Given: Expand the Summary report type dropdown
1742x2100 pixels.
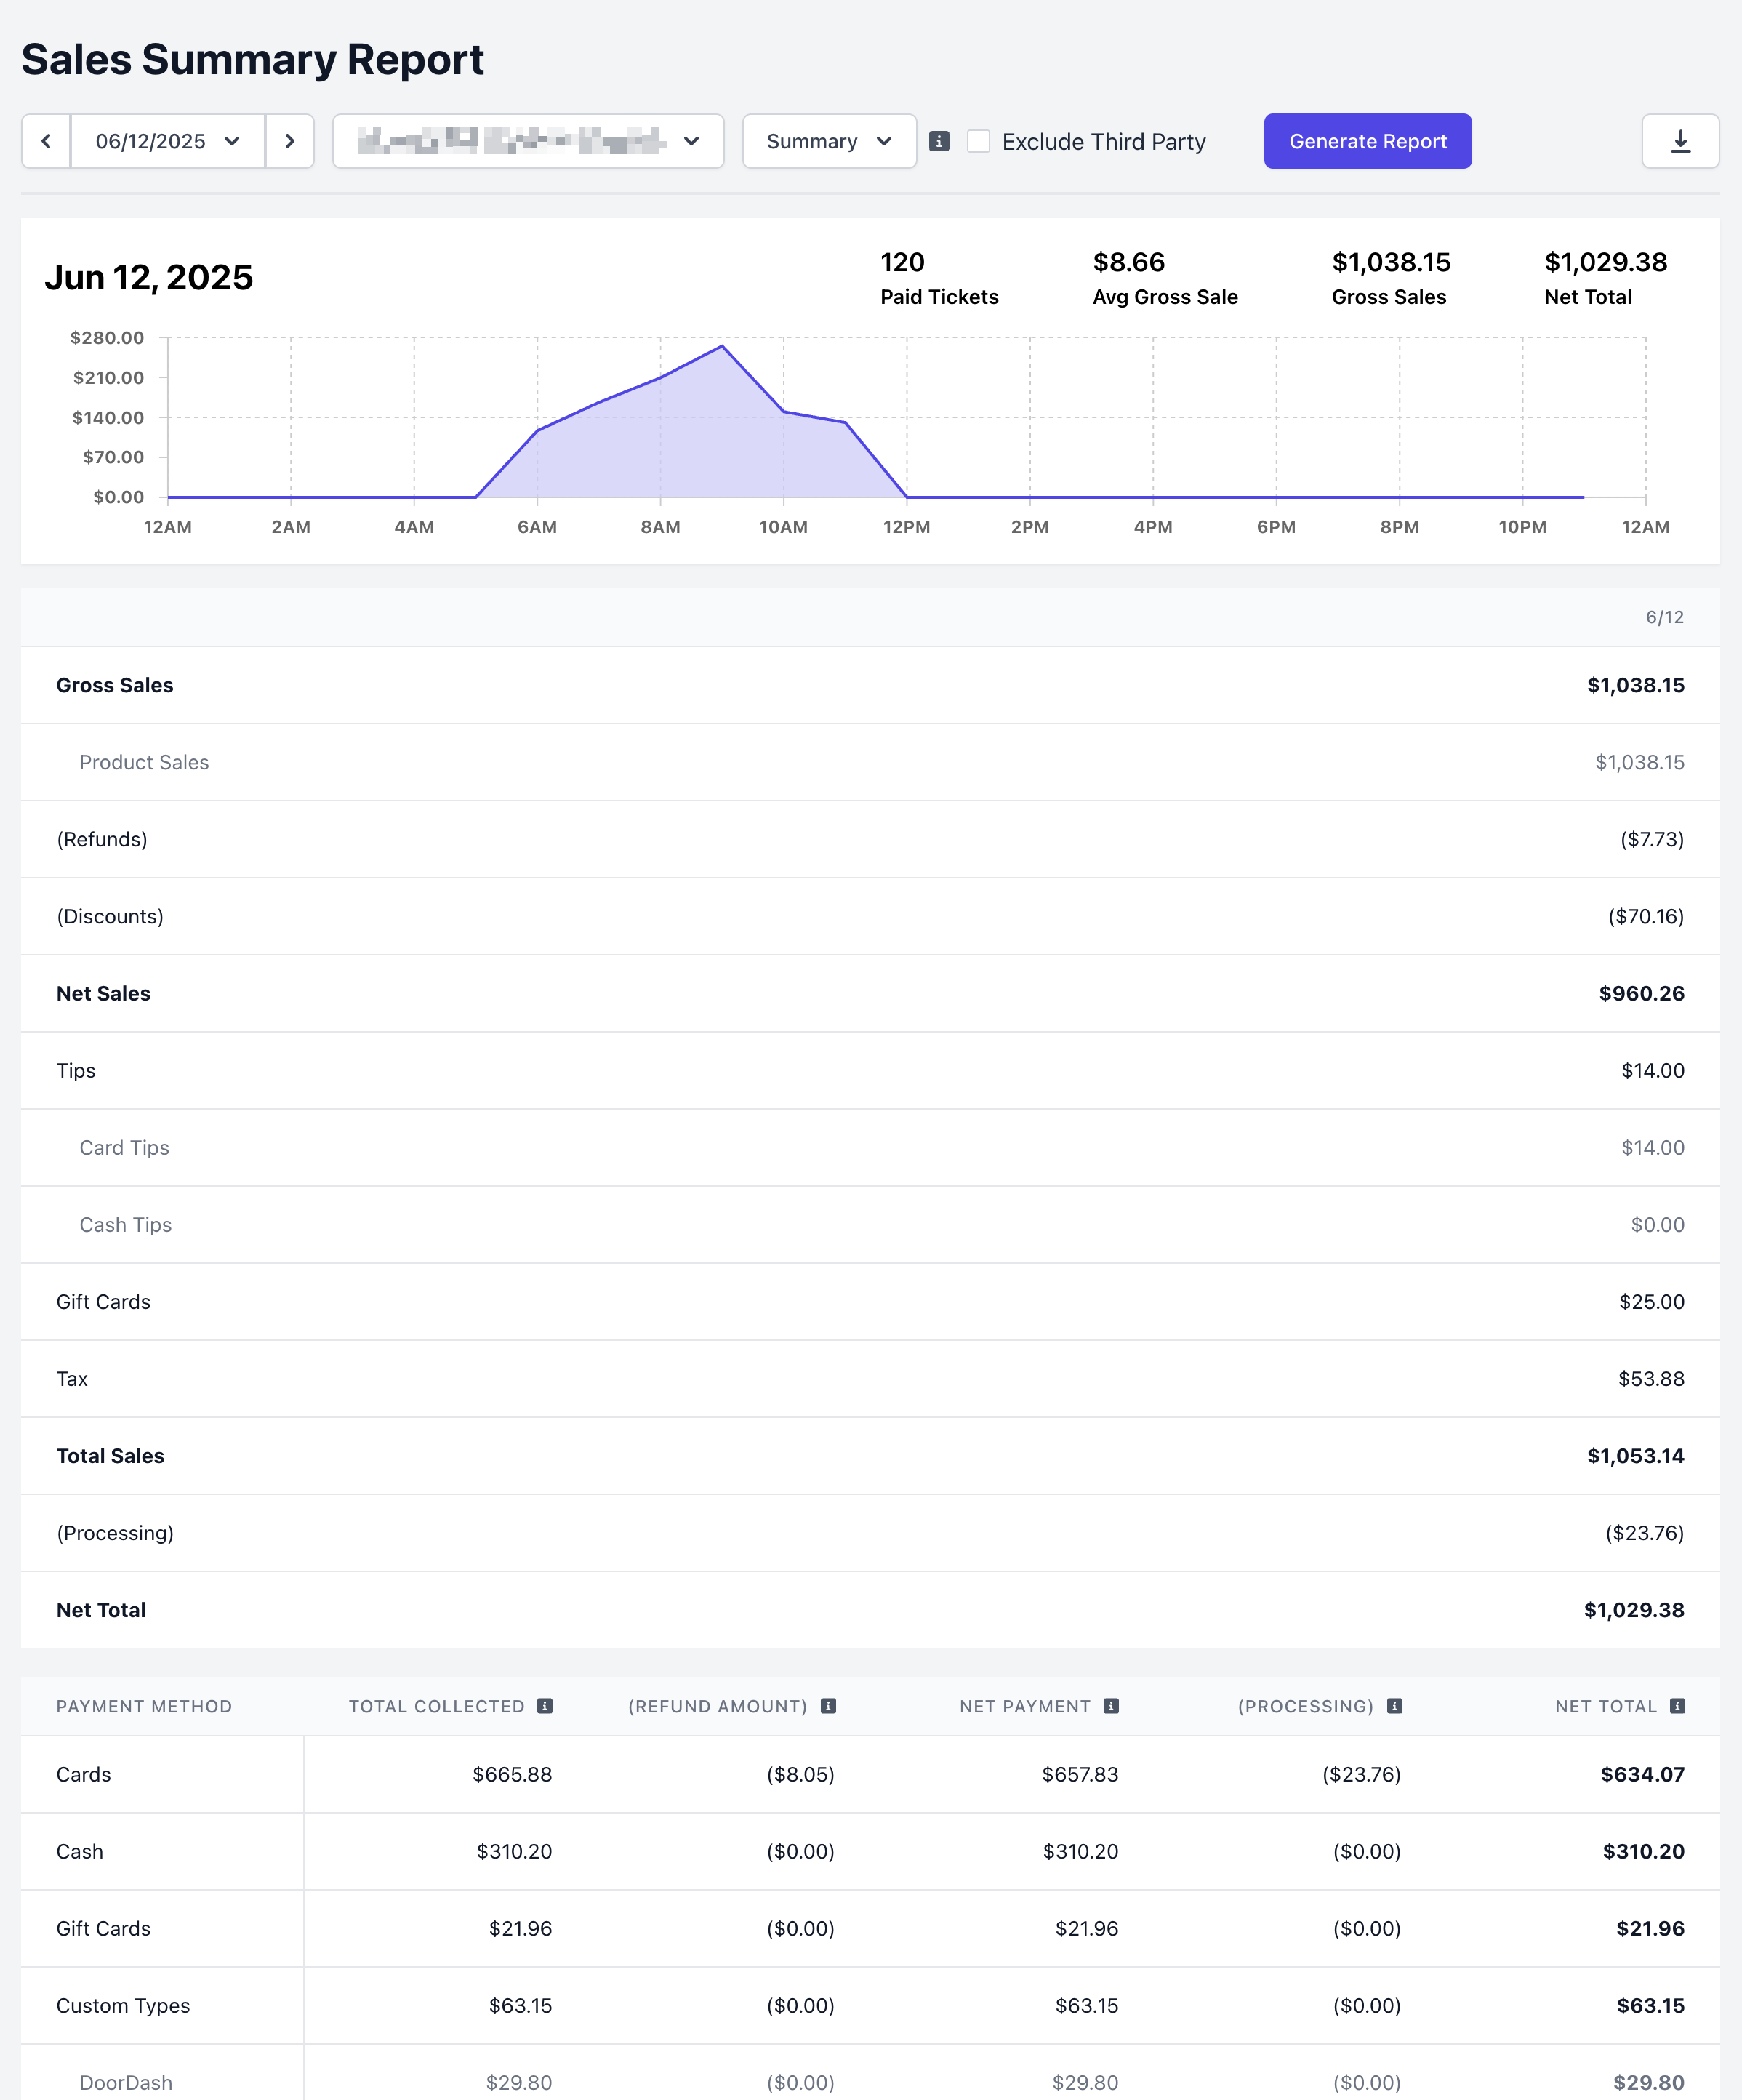Looking at the screenshot, I should (829, 141).
